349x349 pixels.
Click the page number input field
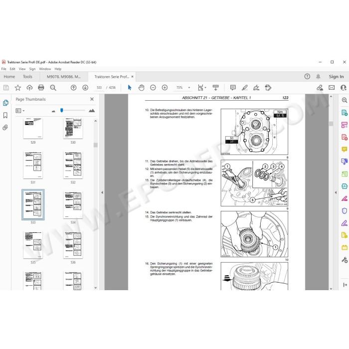[x=99, y=88]
